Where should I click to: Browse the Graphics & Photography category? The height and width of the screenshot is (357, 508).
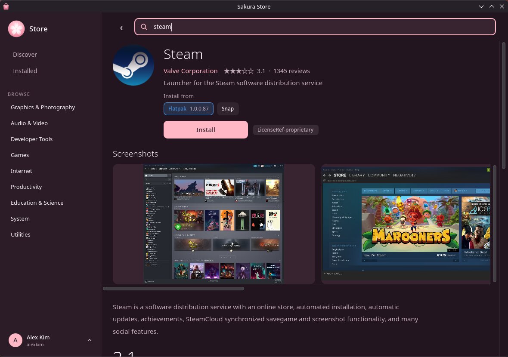tap(43, 107)
